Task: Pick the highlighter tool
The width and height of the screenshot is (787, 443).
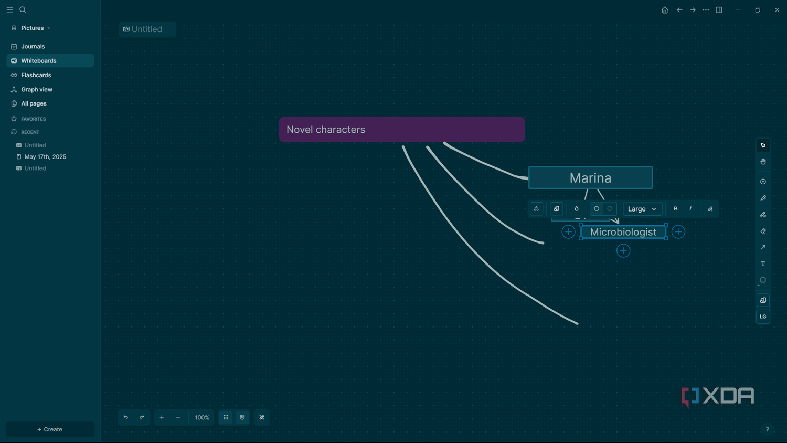Action: tap(763, 214)
